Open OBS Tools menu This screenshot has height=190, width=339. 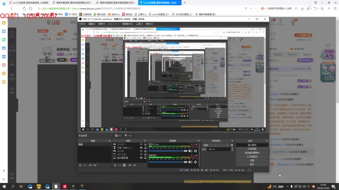point(139,24)
